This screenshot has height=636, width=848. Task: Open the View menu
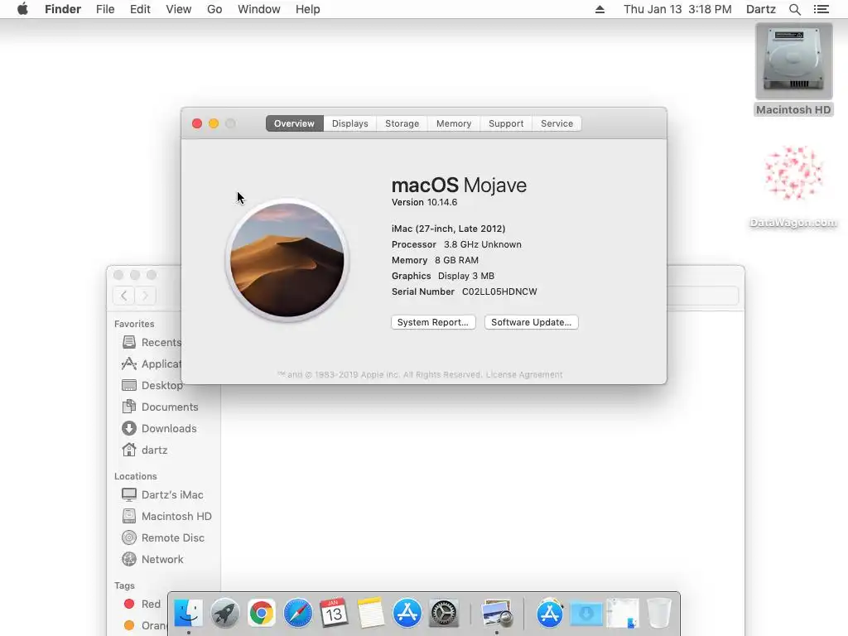[x=179, y=9]
